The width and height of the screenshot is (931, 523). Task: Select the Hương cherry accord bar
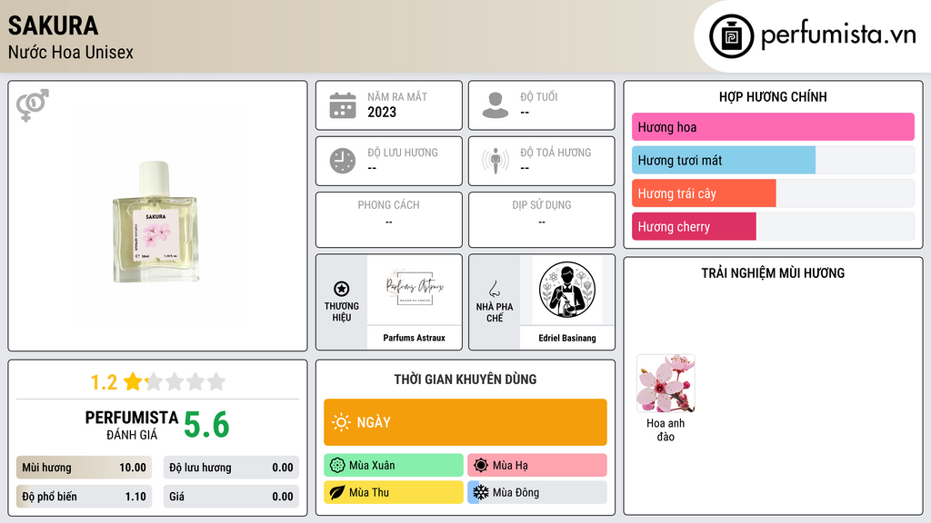(x=773, y=226)
